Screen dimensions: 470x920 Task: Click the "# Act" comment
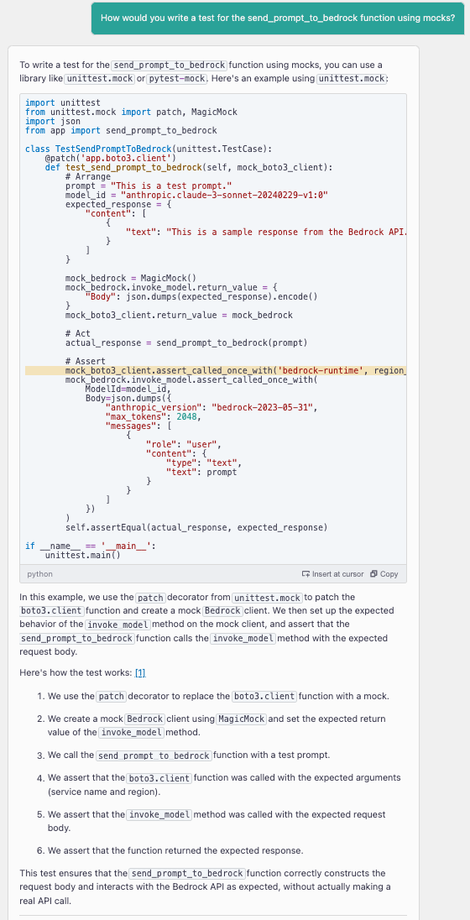coord(77,334)
